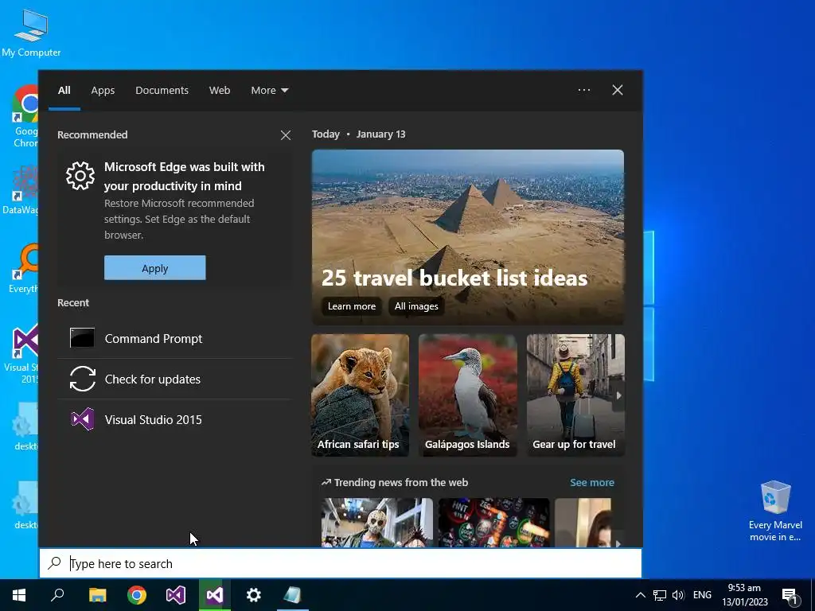Open the Windows Start menu
The height and width of the screenshot is (611, 815).
(19, 595)
